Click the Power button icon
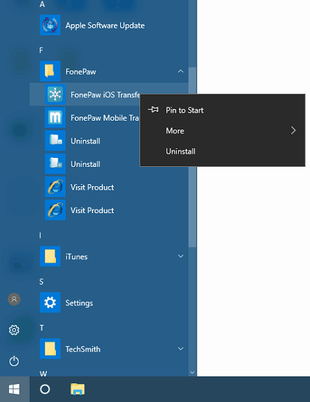The width and height of the screenshot is (310, 402). 14,361
